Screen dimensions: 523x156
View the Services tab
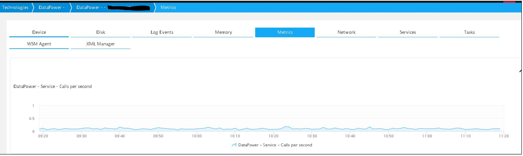(x=408, y=32)
